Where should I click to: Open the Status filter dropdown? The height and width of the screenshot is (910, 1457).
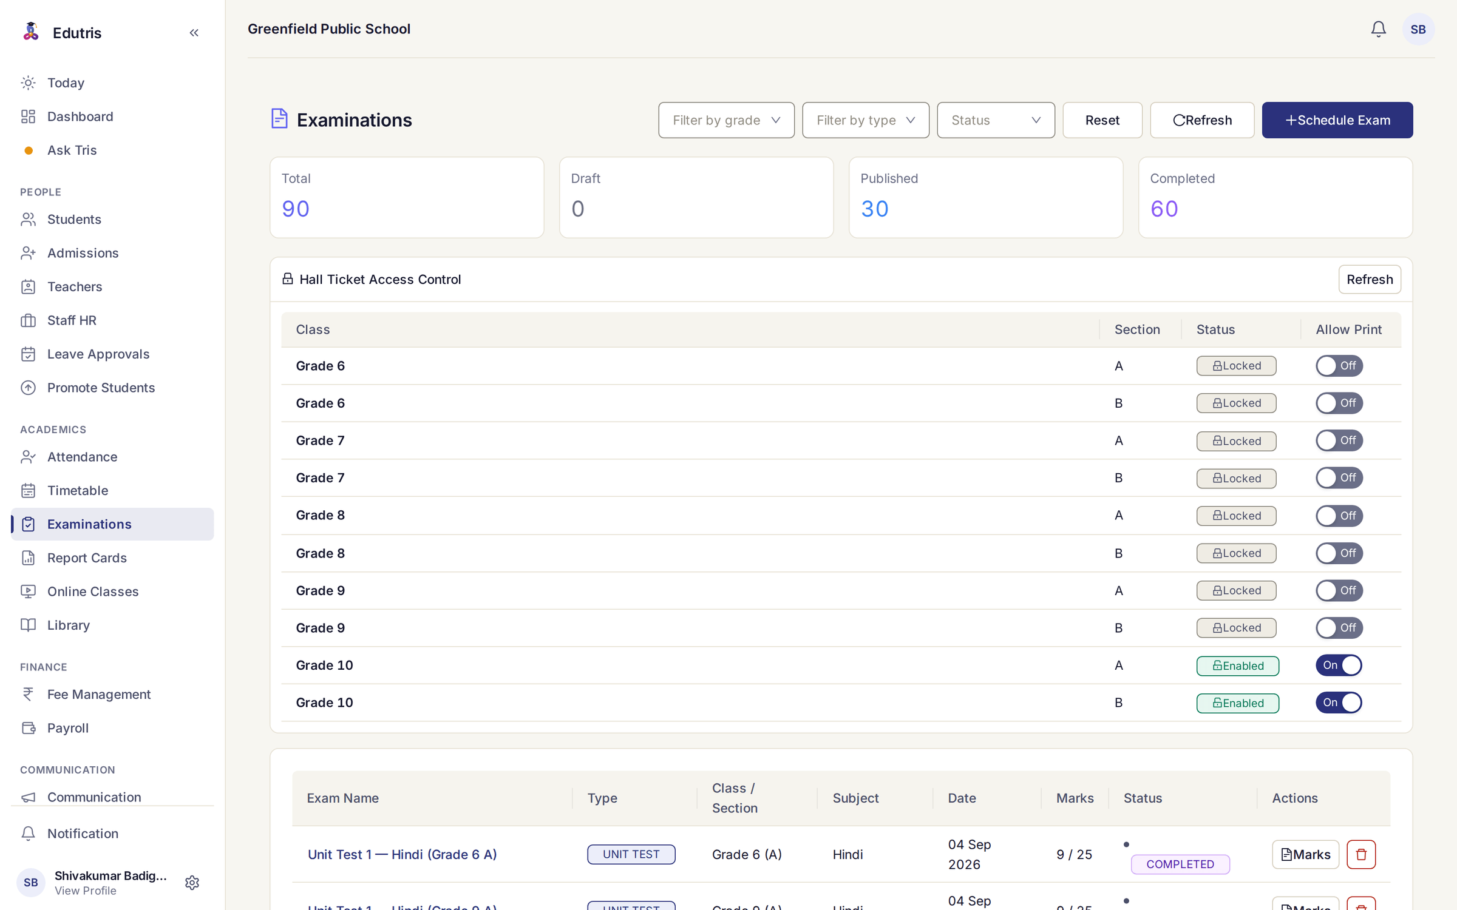pyautogui.click(x=996, y=120)
